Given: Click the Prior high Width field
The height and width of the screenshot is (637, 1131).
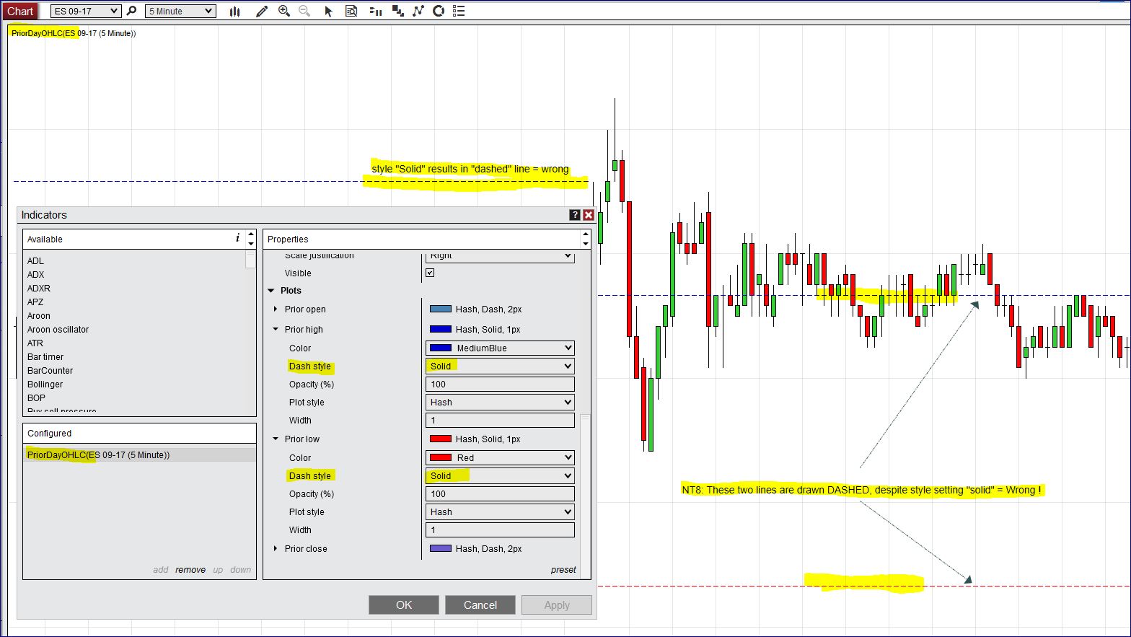Looking at the screenshot, I should (500, 420).
